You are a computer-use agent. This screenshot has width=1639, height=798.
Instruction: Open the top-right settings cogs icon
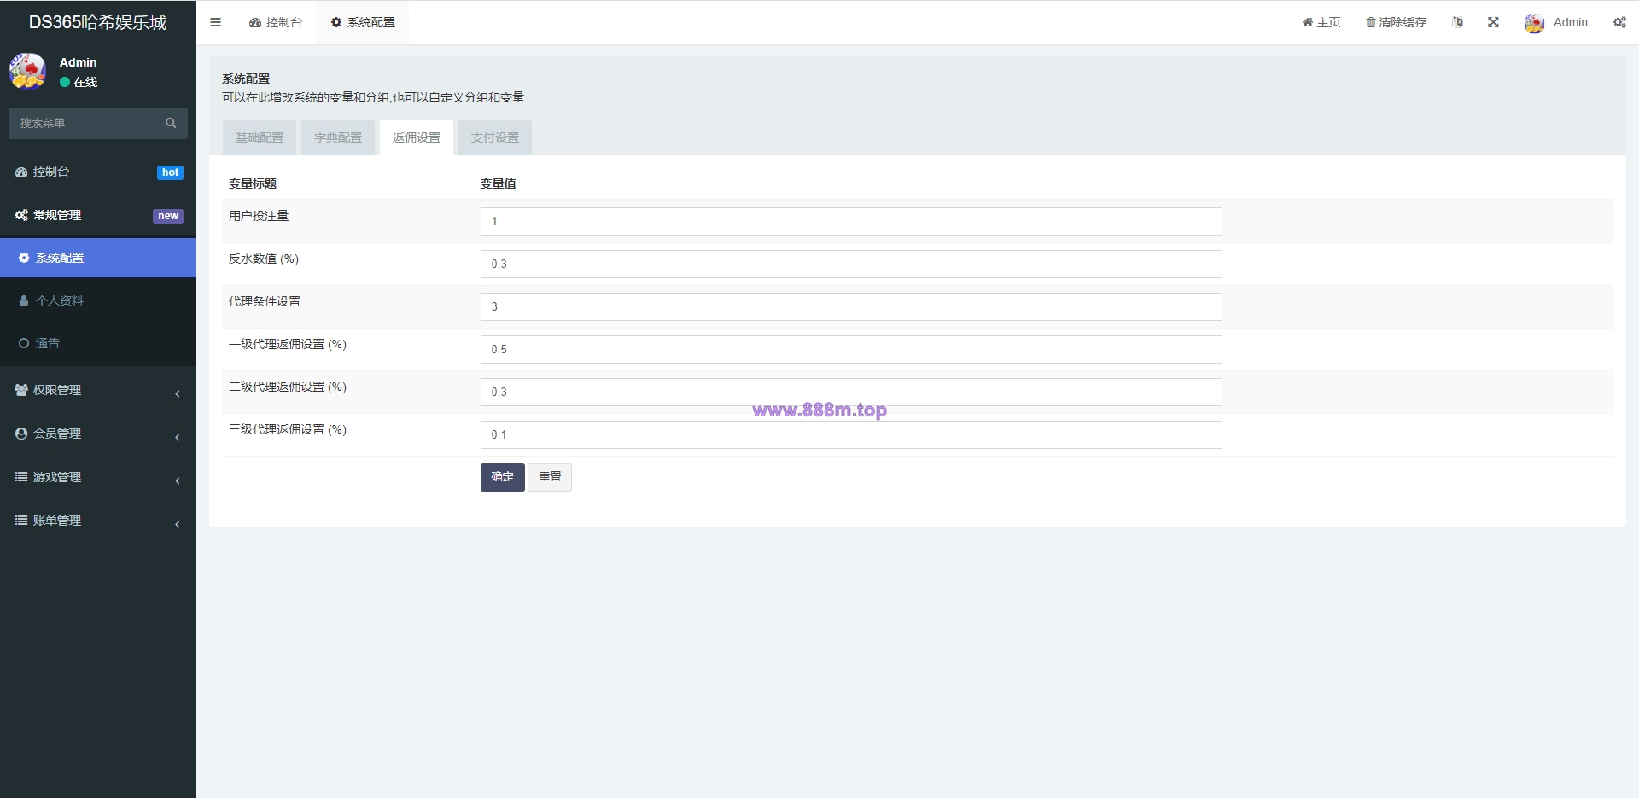[1619, 22]
